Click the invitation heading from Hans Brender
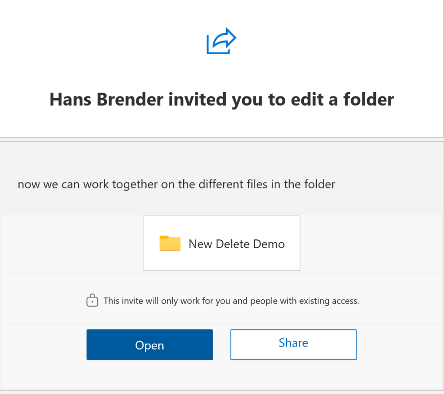Image resolution: width=444 pixels, height=394 pixels. pyautogui.click(x=222, y=99)
